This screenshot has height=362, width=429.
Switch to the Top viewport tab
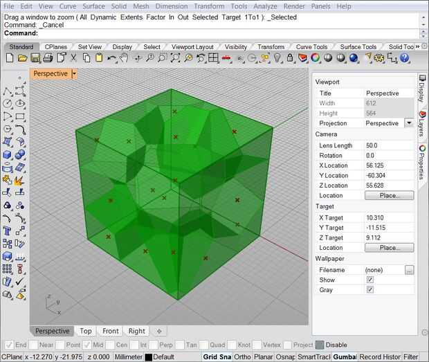(x=86, y=331)
